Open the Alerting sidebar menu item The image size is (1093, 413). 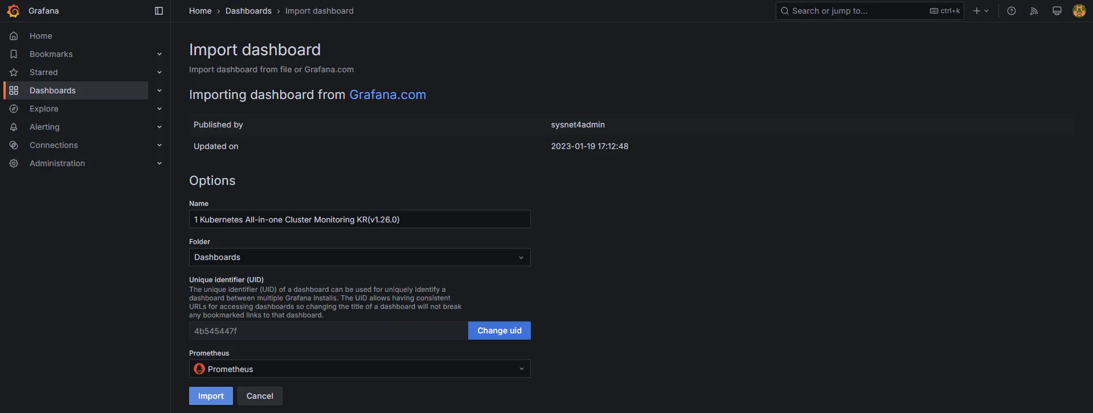[x=44, y=127]
